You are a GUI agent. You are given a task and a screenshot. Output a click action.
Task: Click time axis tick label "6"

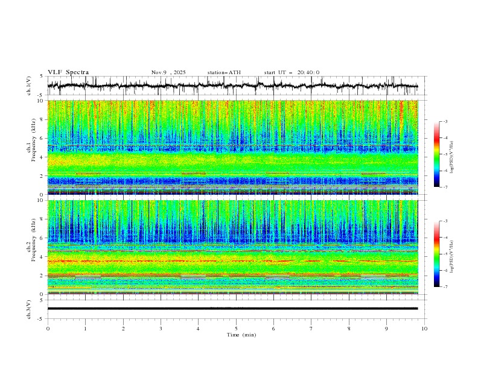pos(273,329)
